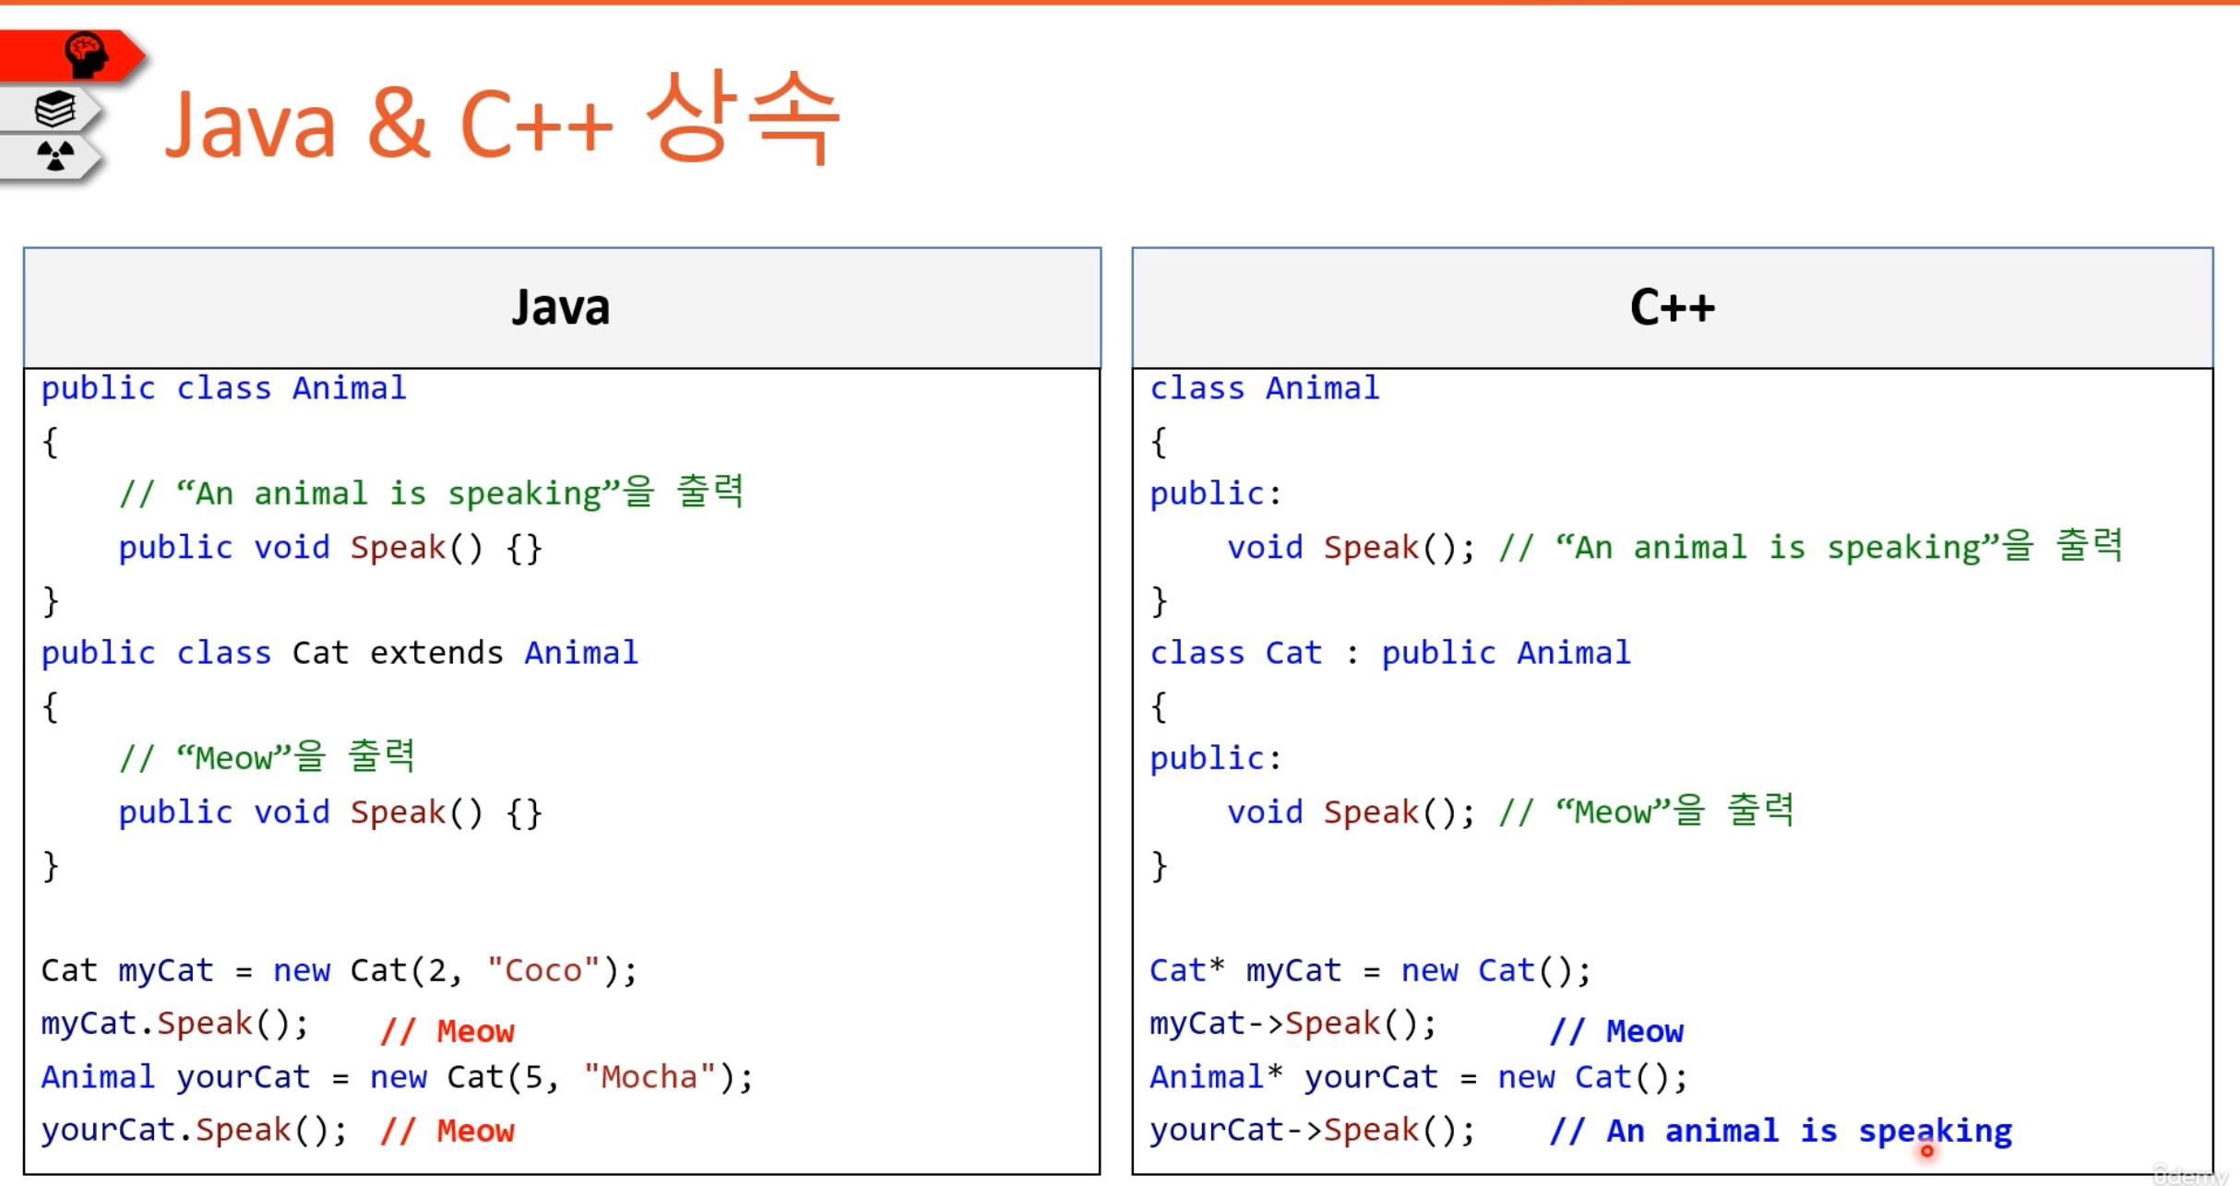
Task: Click 'Animal* yourCat = new Cat();' line
Action: pos(1418,1076)
